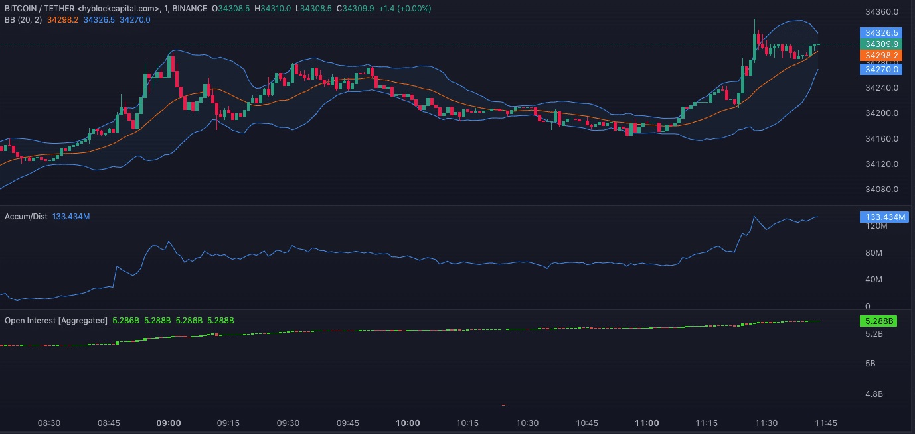This screenshot has height=434, width=915.
Task: Click the Accum/Dist legend value 133.434M
Action: tap(71, 217)
